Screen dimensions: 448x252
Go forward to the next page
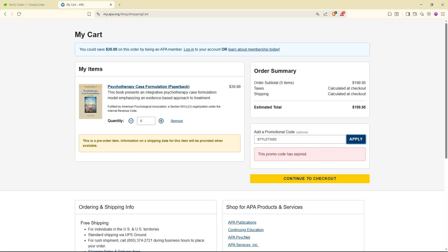12,14
